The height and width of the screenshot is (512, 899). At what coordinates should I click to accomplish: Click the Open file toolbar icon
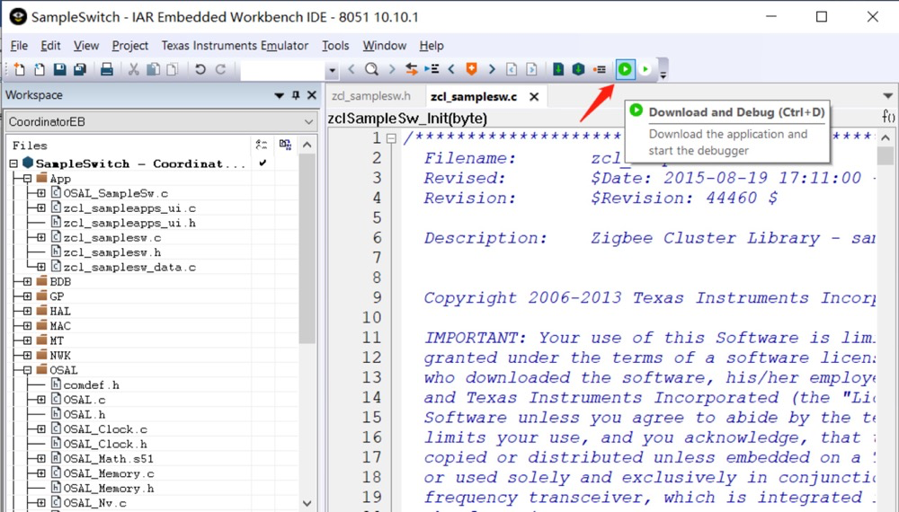click(x=39, y=69)
